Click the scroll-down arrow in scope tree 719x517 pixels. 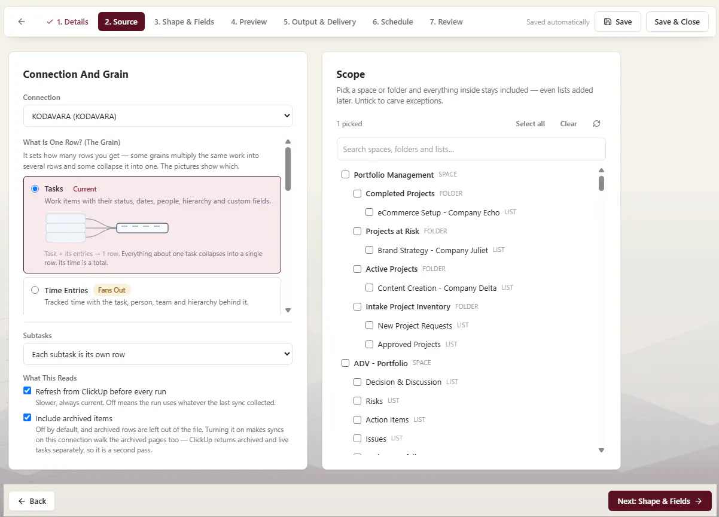601,450
